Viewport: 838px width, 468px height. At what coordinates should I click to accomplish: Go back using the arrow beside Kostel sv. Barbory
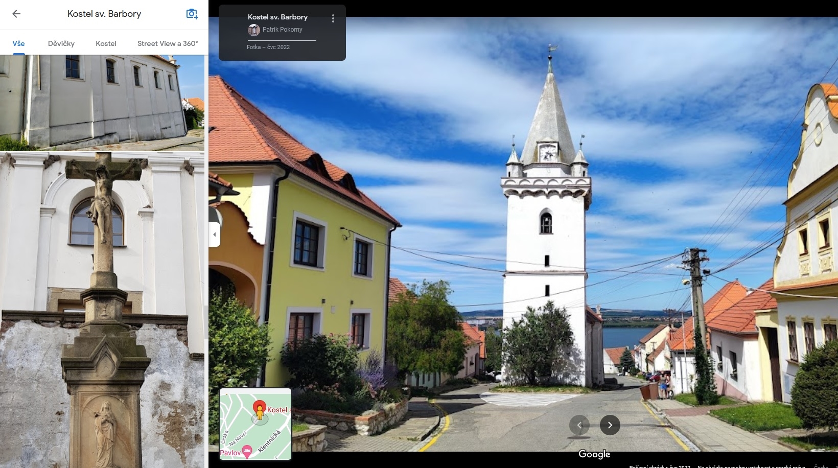pyautogui.click(x=16, y=14)
